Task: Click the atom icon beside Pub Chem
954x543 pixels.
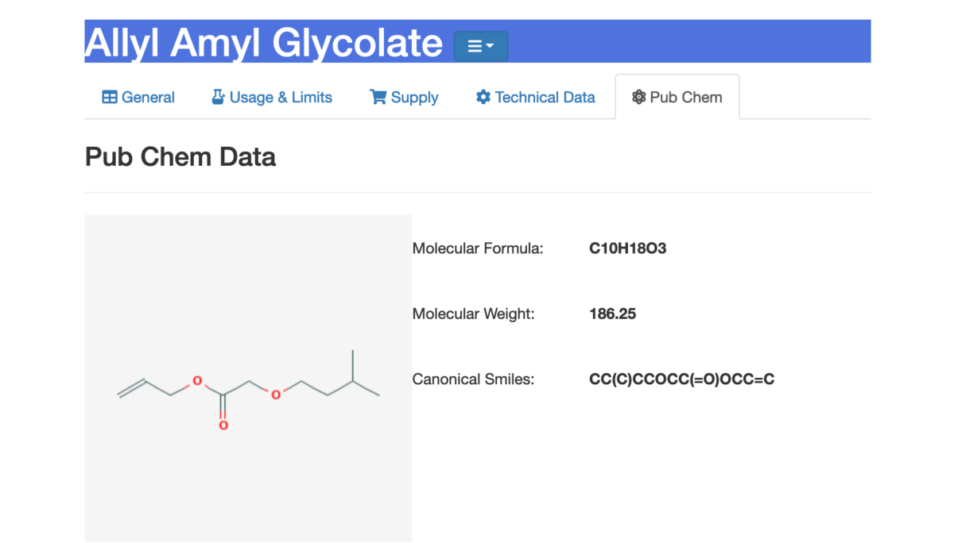Action: (x=638, y=97)
